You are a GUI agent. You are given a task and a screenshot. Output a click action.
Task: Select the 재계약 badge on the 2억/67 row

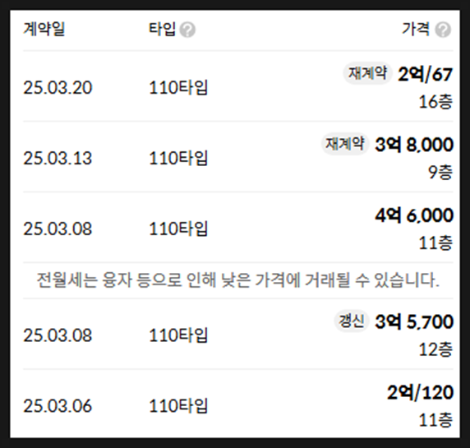coord(367,73)
